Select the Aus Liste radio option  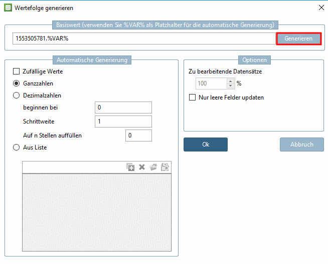[x=17, y=147]
